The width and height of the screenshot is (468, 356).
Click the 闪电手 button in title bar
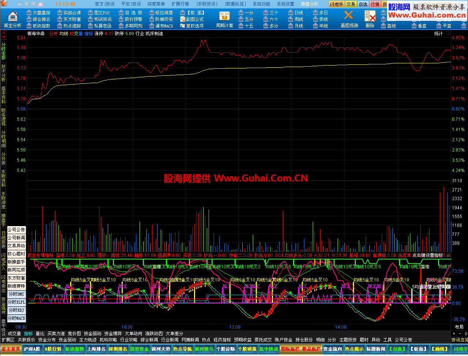pyautogui.click(x=336, y=4)
